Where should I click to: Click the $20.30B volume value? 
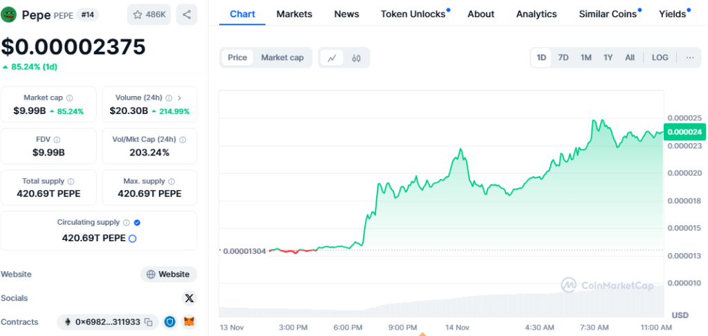(x=129, y=111)
